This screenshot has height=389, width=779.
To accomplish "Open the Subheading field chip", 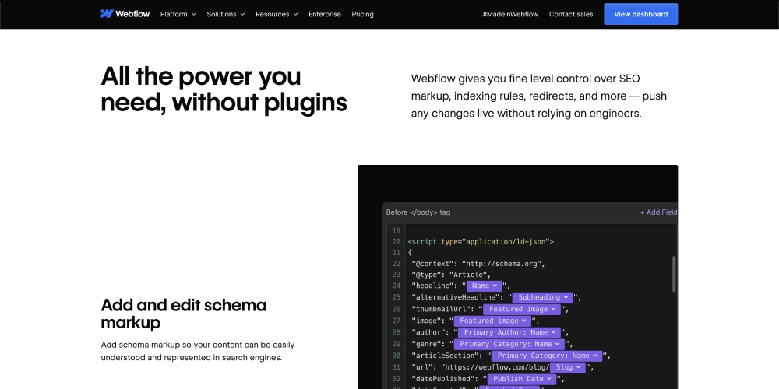I will 542,297.
